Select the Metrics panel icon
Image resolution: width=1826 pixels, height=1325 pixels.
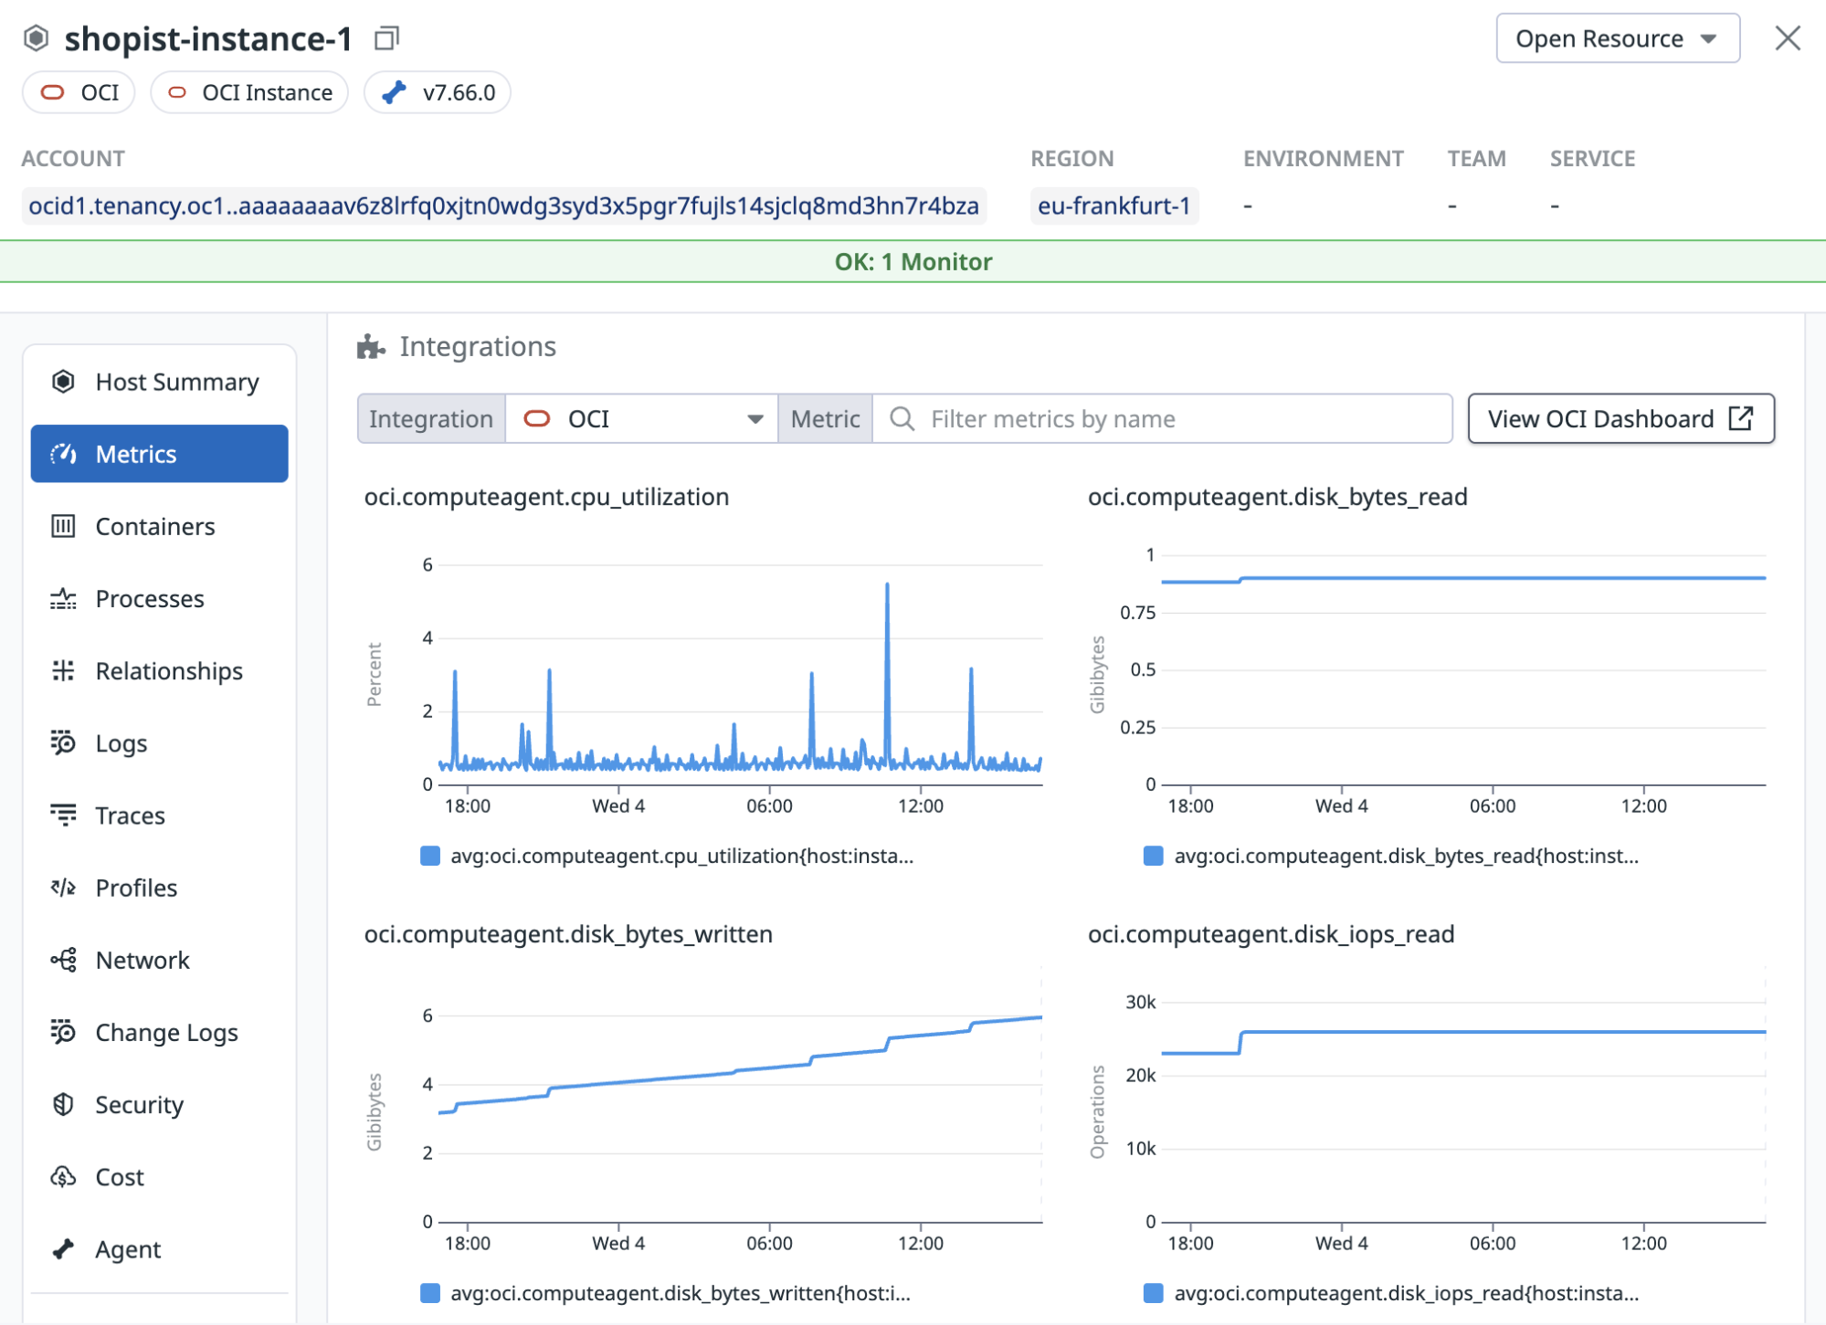click(62, 454)
